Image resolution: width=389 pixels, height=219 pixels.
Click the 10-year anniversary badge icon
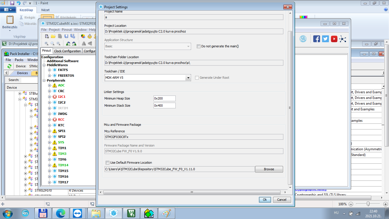point(303,39)
